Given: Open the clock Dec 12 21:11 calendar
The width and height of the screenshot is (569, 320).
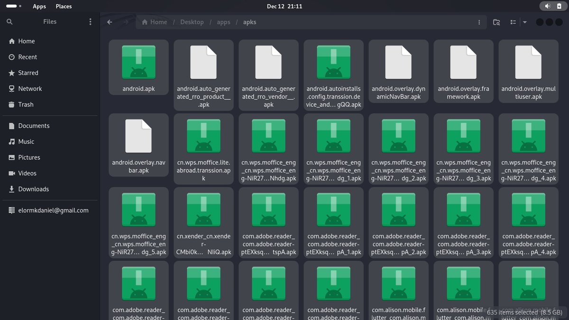Looking at the screenshot, I should click(284, 6).
